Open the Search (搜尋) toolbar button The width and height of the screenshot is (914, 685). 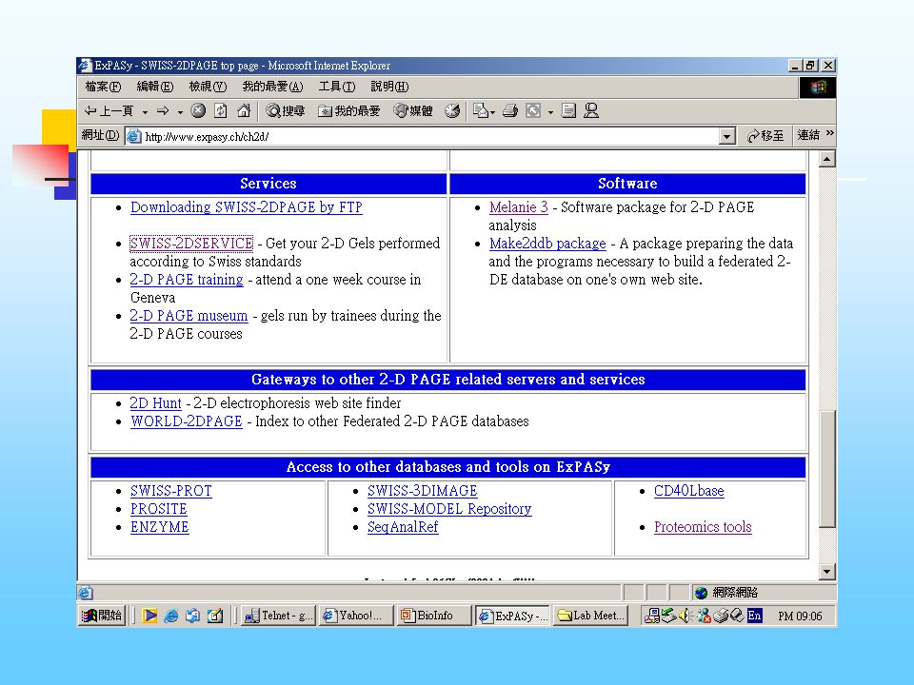click(x=285, y=110)
